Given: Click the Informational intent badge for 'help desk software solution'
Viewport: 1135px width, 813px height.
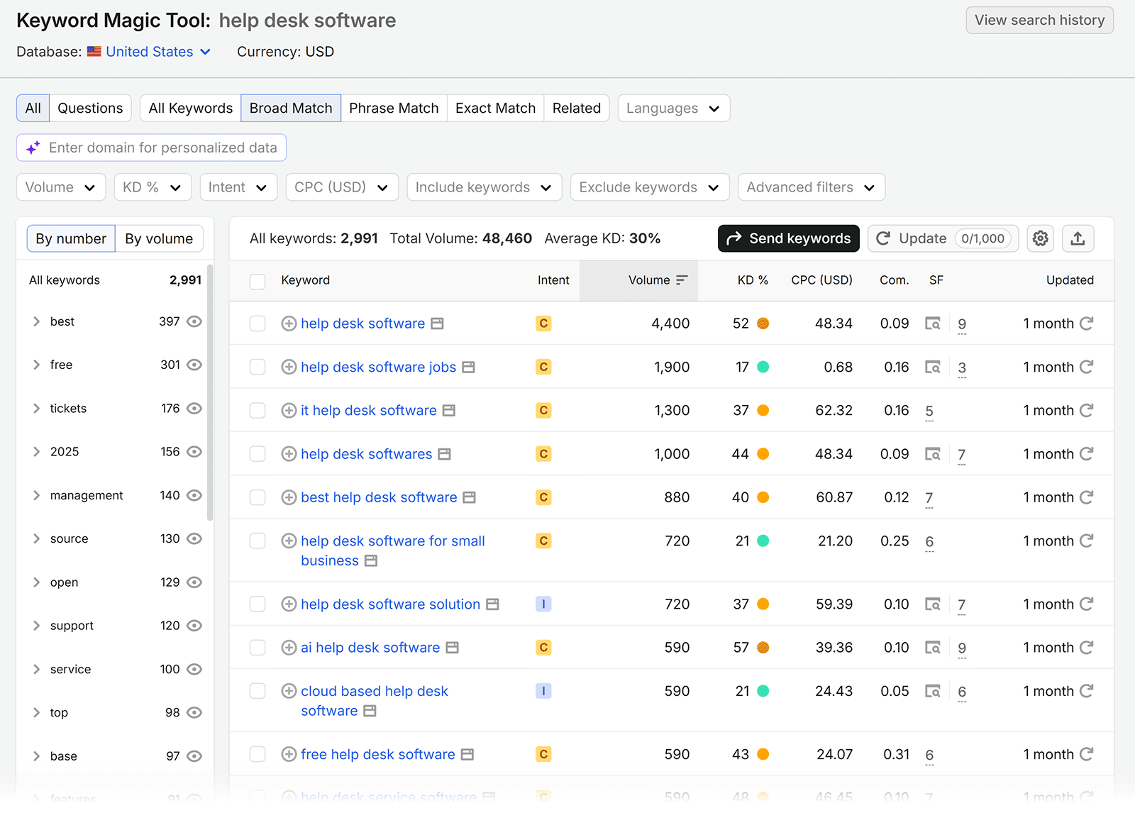Looking at the screenshot, I should 543,604.
